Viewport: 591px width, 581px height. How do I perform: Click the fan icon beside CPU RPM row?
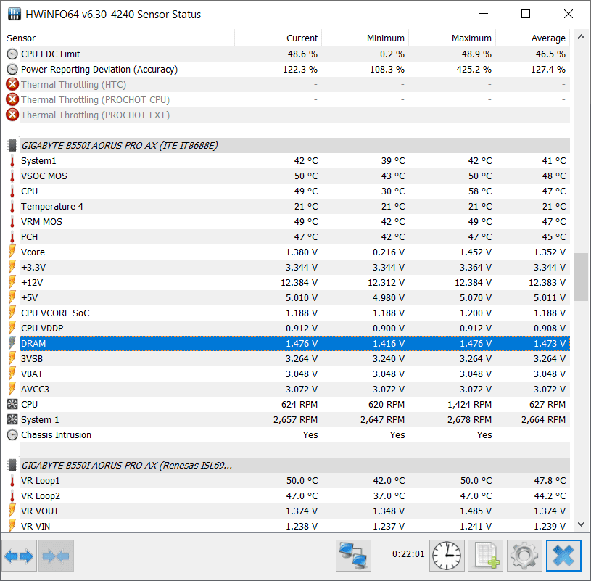click(12, 404)
